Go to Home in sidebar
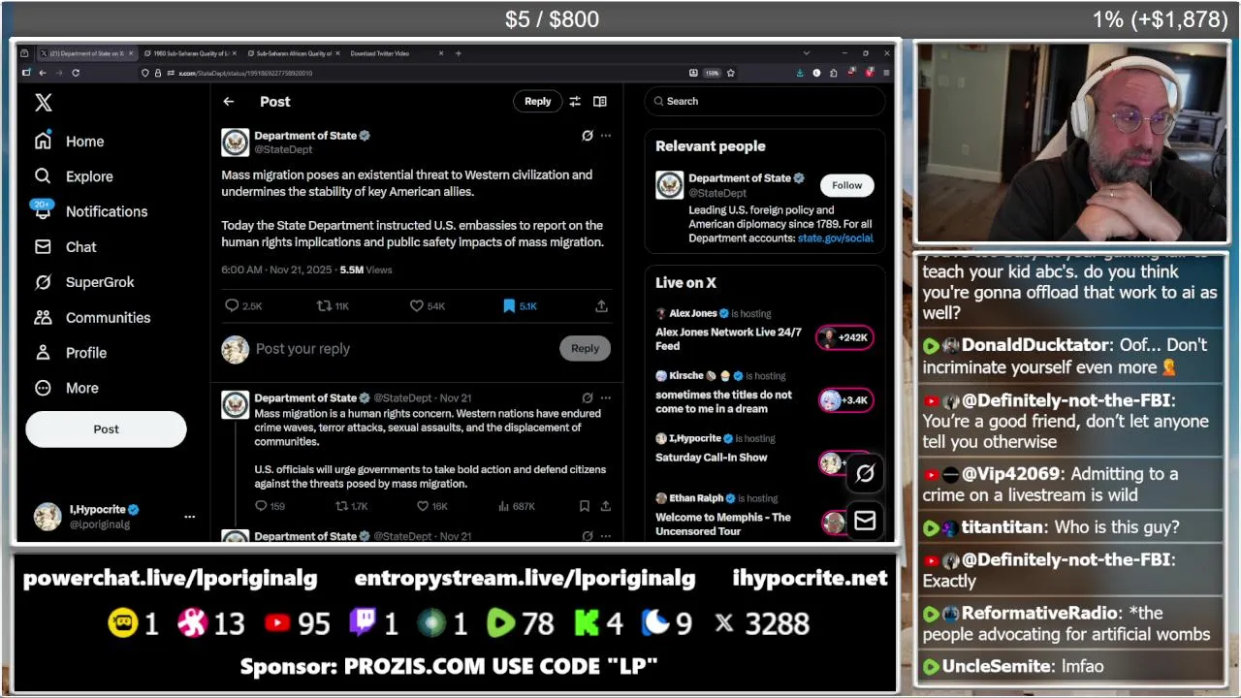Image resolution: width=1241 pixels, height=698 pixels. point(69,142)
